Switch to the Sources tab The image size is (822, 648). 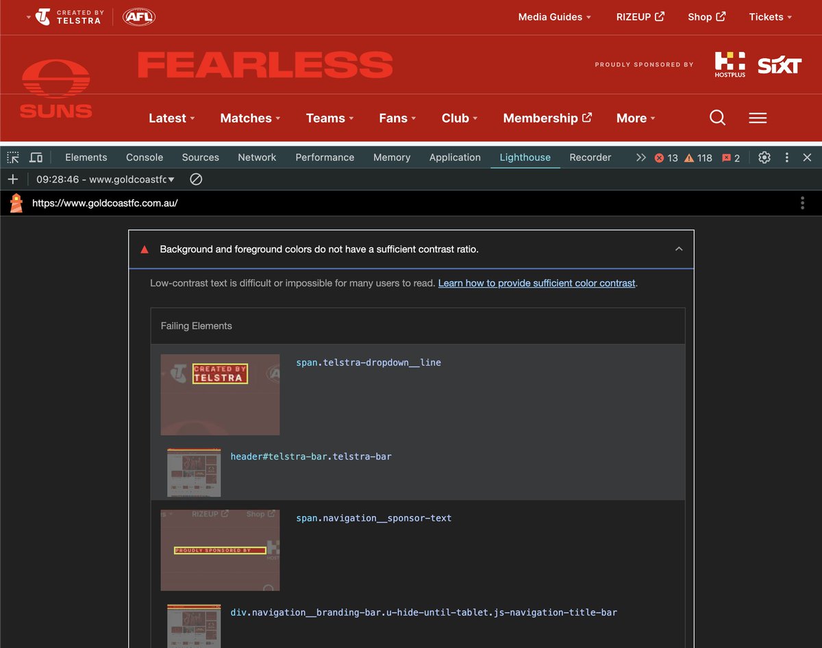click(201, 158)
